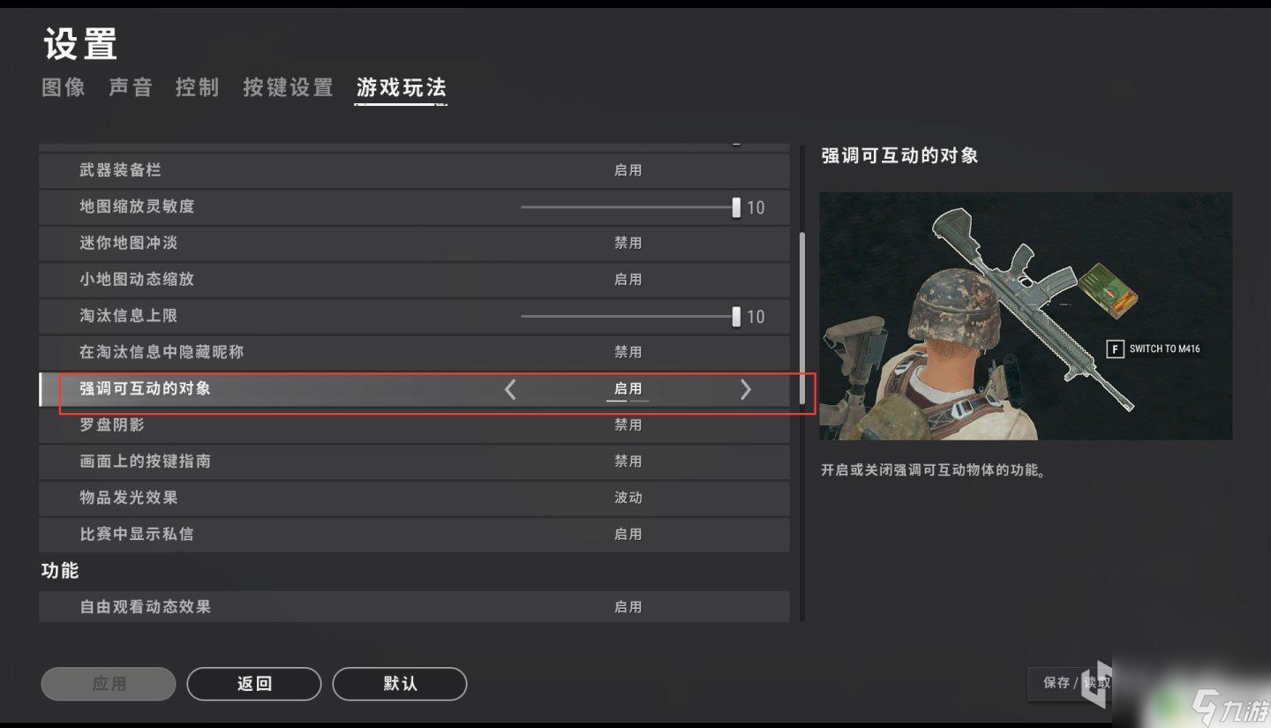Toggle the 武器装备栏 setting value

click(x=628, y=170)
